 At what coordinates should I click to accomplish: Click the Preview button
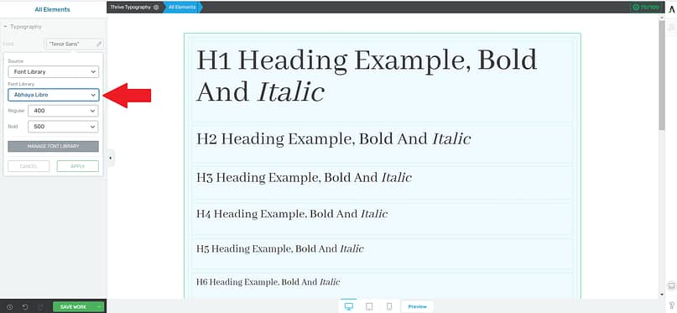417,306
